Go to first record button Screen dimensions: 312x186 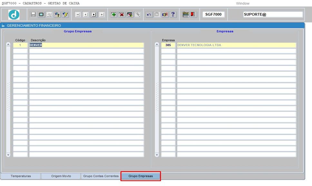(78, 14)
